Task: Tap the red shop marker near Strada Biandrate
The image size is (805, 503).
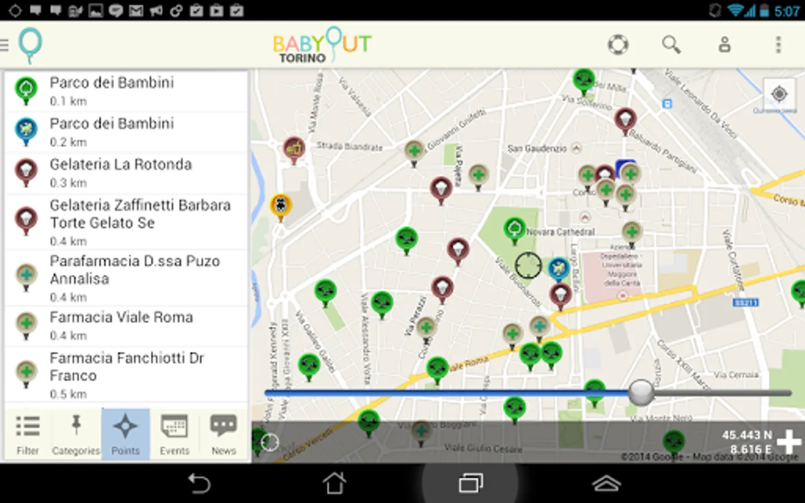Action: 294,150
